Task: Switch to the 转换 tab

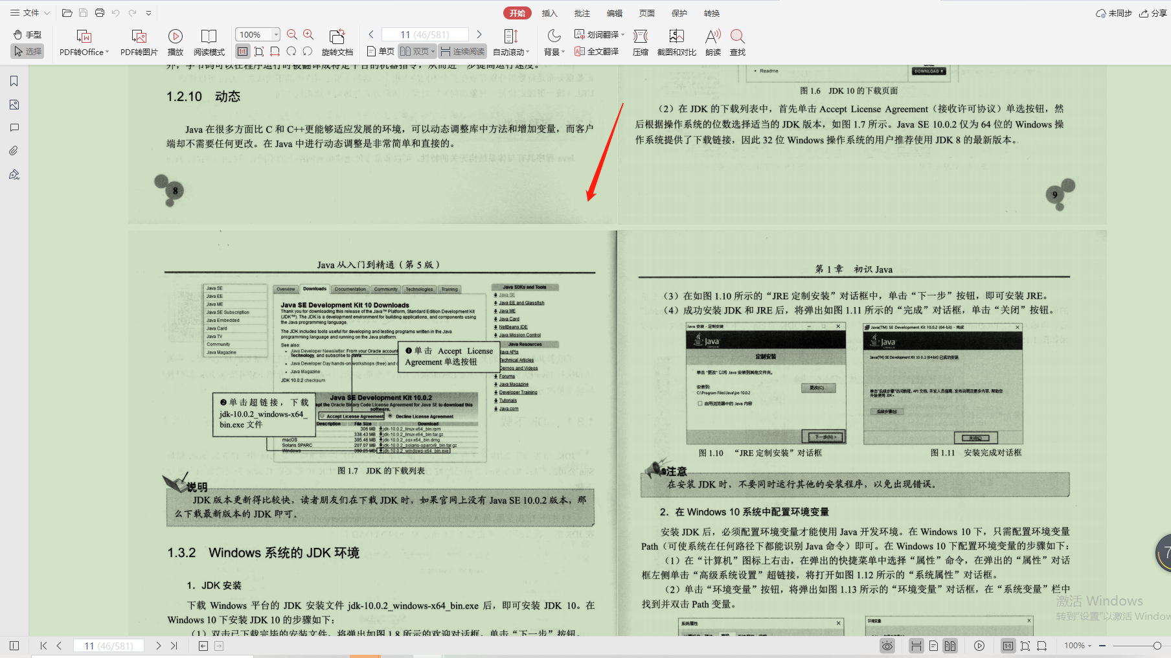Action: (712, 13)
